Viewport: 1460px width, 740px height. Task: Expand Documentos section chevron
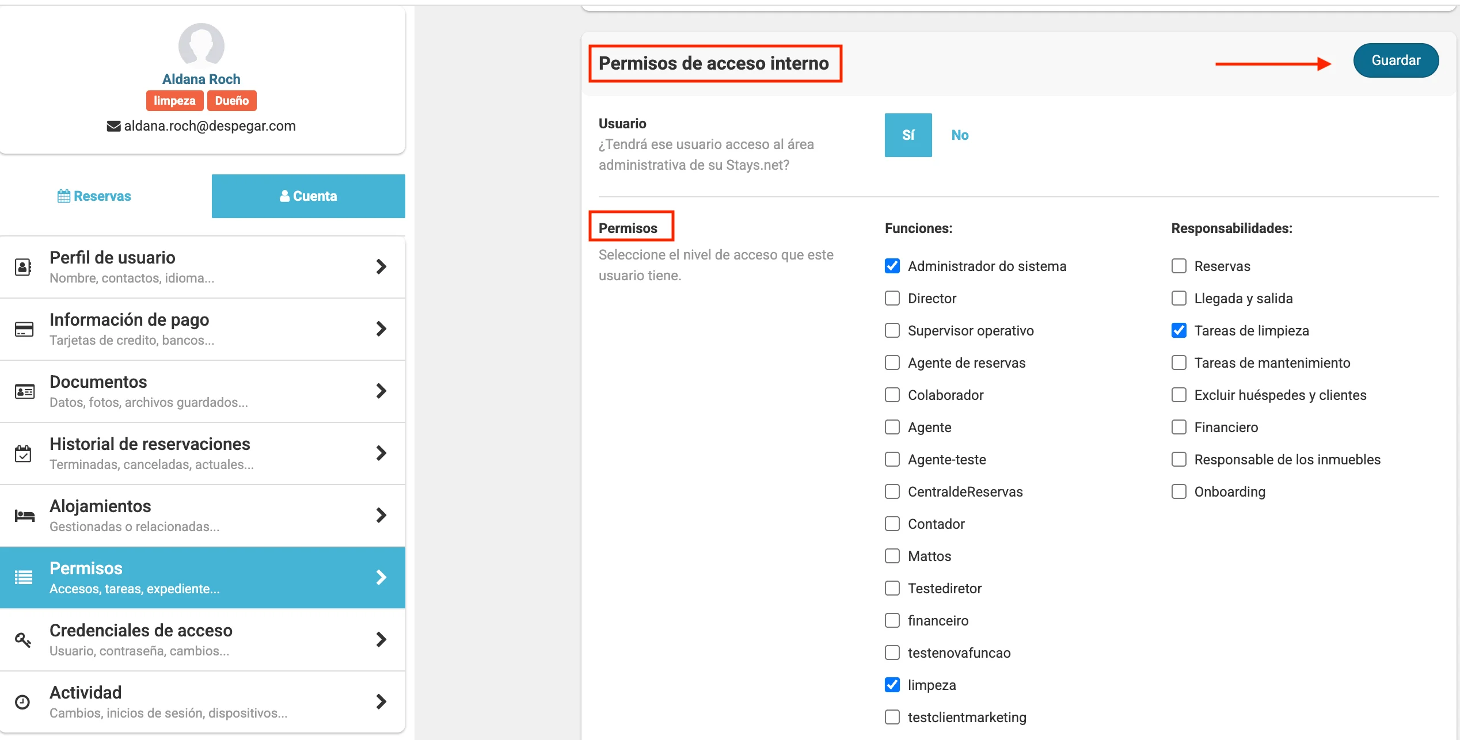(x=381, y=391)
